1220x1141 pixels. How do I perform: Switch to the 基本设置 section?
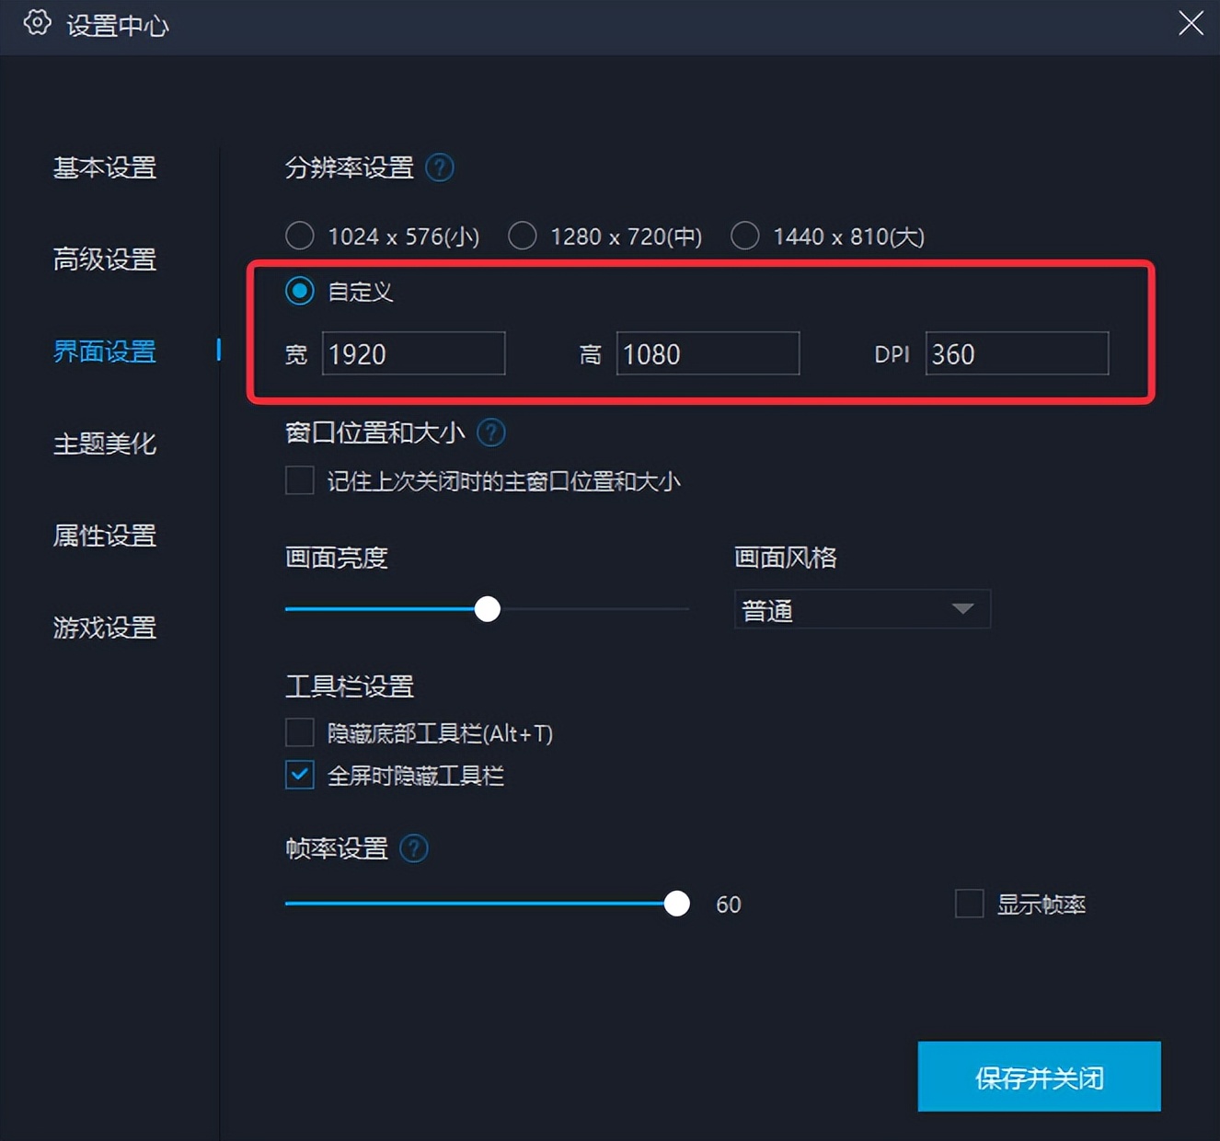click(104, 168)
